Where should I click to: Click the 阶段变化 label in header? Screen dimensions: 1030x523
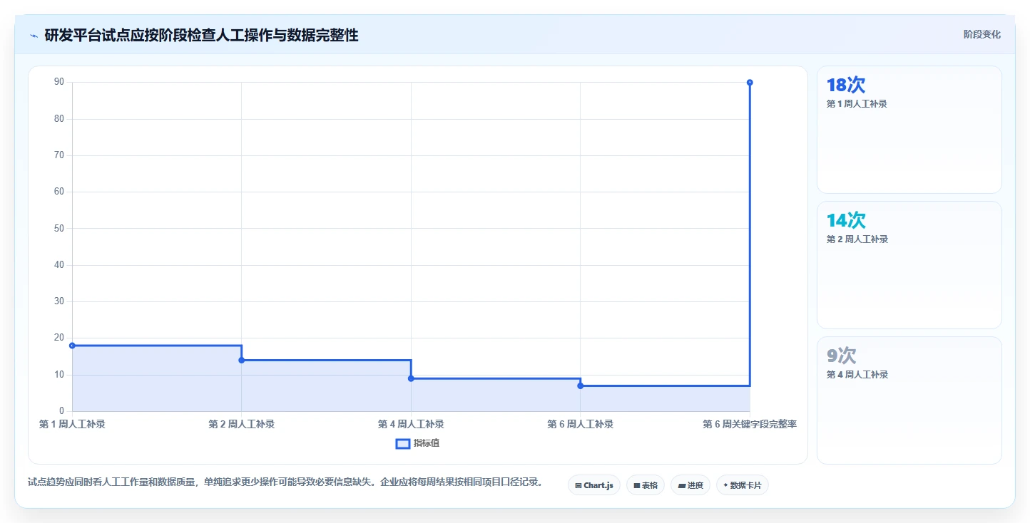pos(981,34)
